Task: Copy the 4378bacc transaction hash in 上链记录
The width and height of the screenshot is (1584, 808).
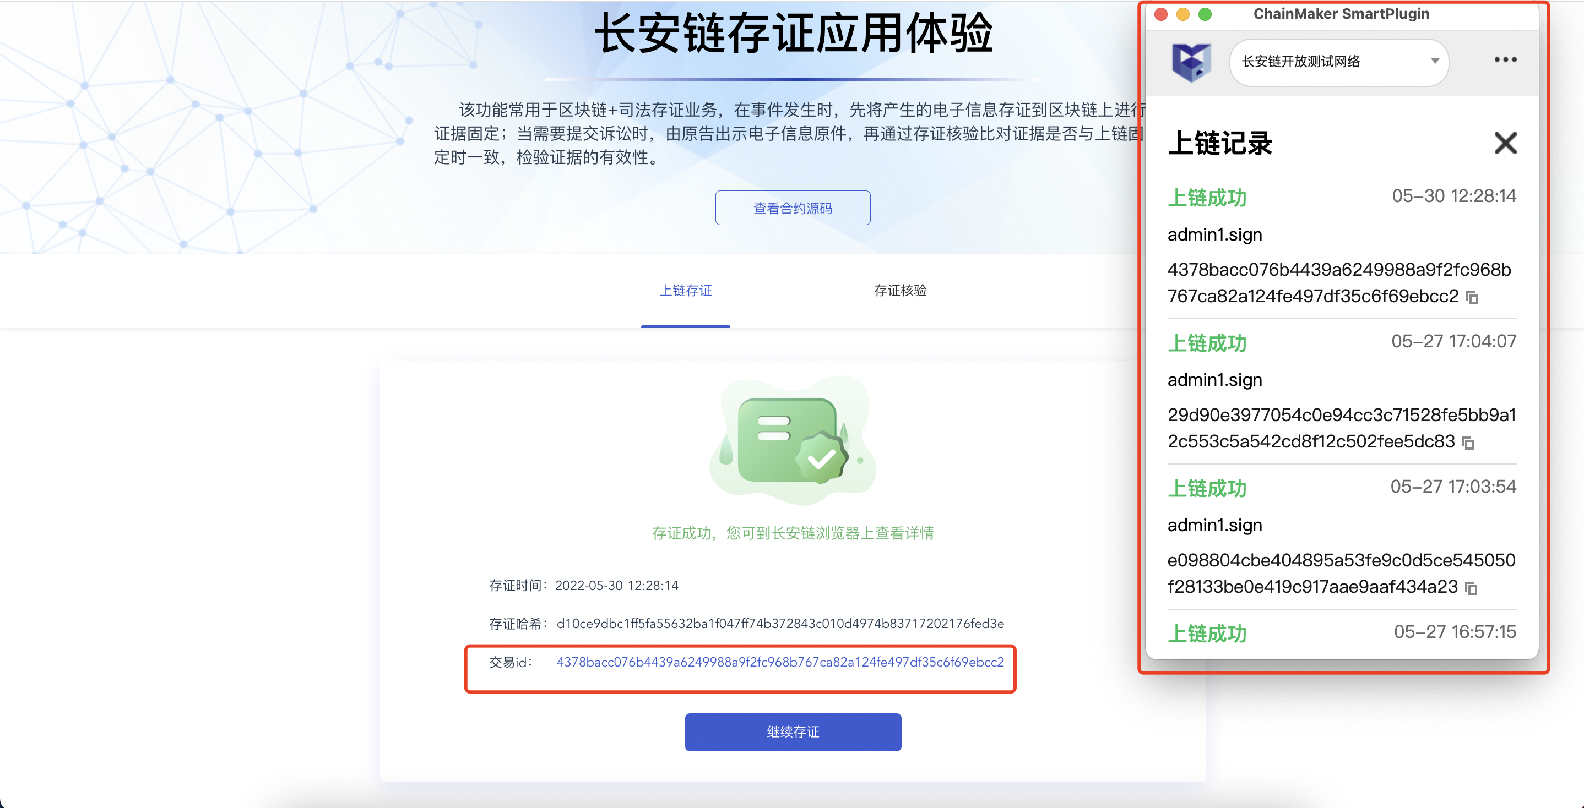Action: (x=1472, y=298)
